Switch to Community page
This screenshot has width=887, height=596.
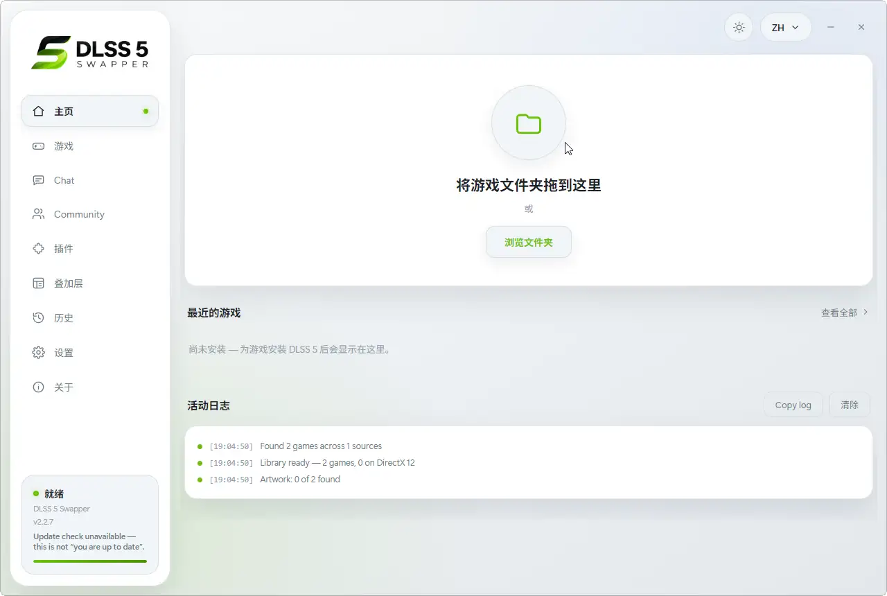click(90, 214)
